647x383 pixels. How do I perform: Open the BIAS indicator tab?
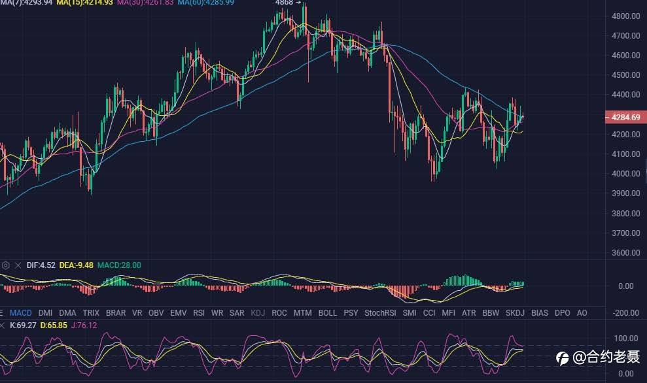pyautogui.click(x=540, y=313)
